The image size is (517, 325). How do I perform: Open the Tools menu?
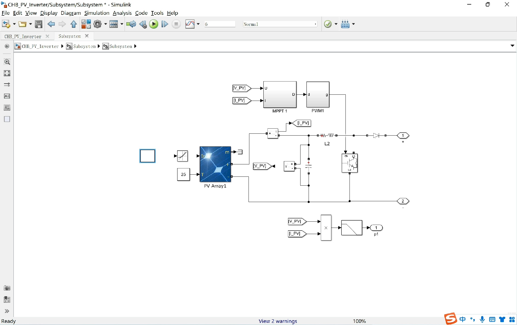point(157,13)
